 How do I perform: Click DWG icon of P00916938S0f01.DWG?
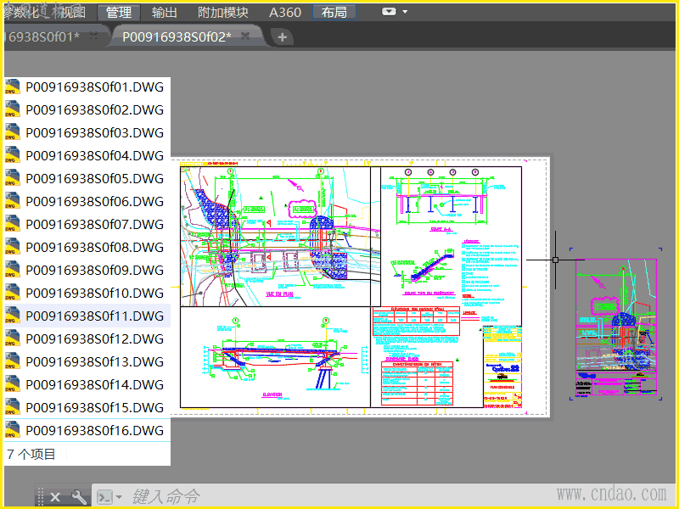(x=12, y=87)
